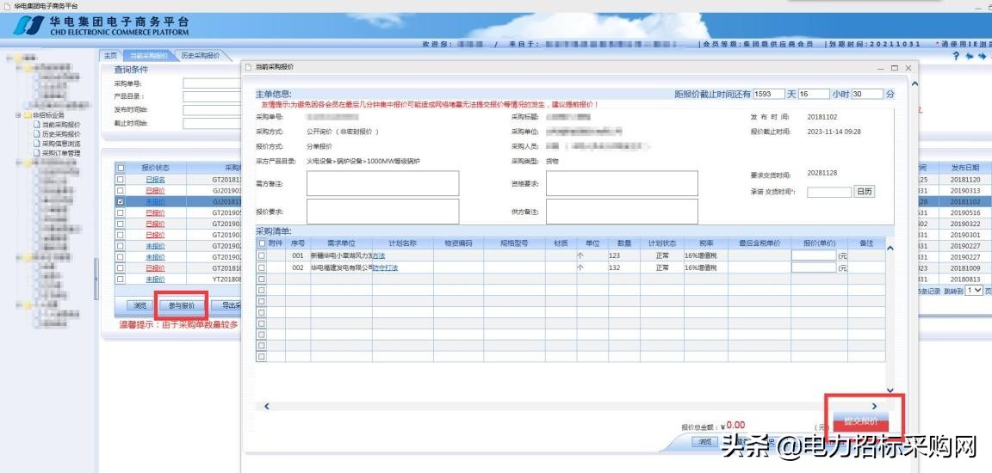
Task: Click the 税率 column header
Action: [x=705, y=243]
